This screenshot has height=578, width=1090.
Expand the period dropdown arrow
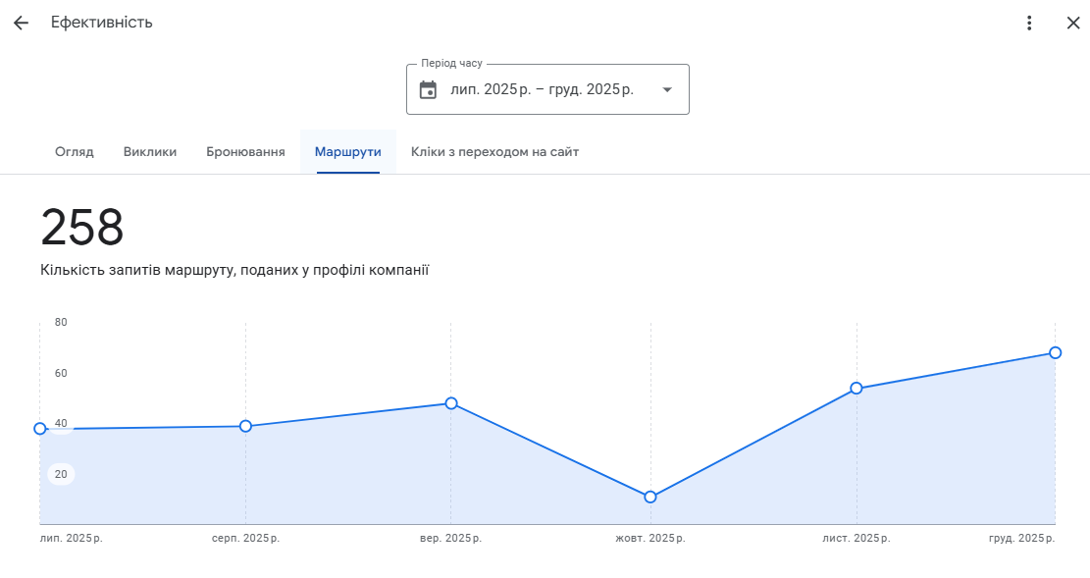[667, 90]
